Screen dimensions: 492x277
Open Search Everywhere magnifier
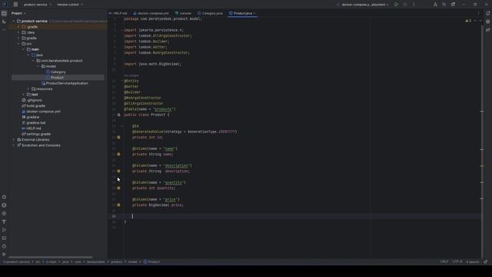click(444, 5)
